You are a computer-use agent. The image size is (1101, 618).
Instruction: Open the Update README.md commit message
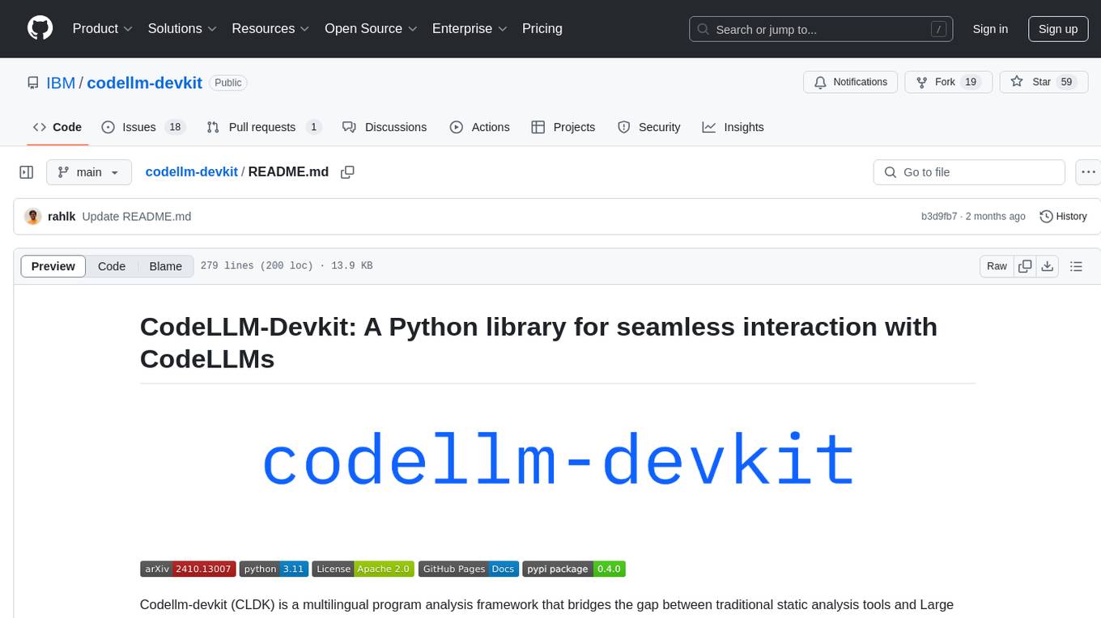pos(137,217)
